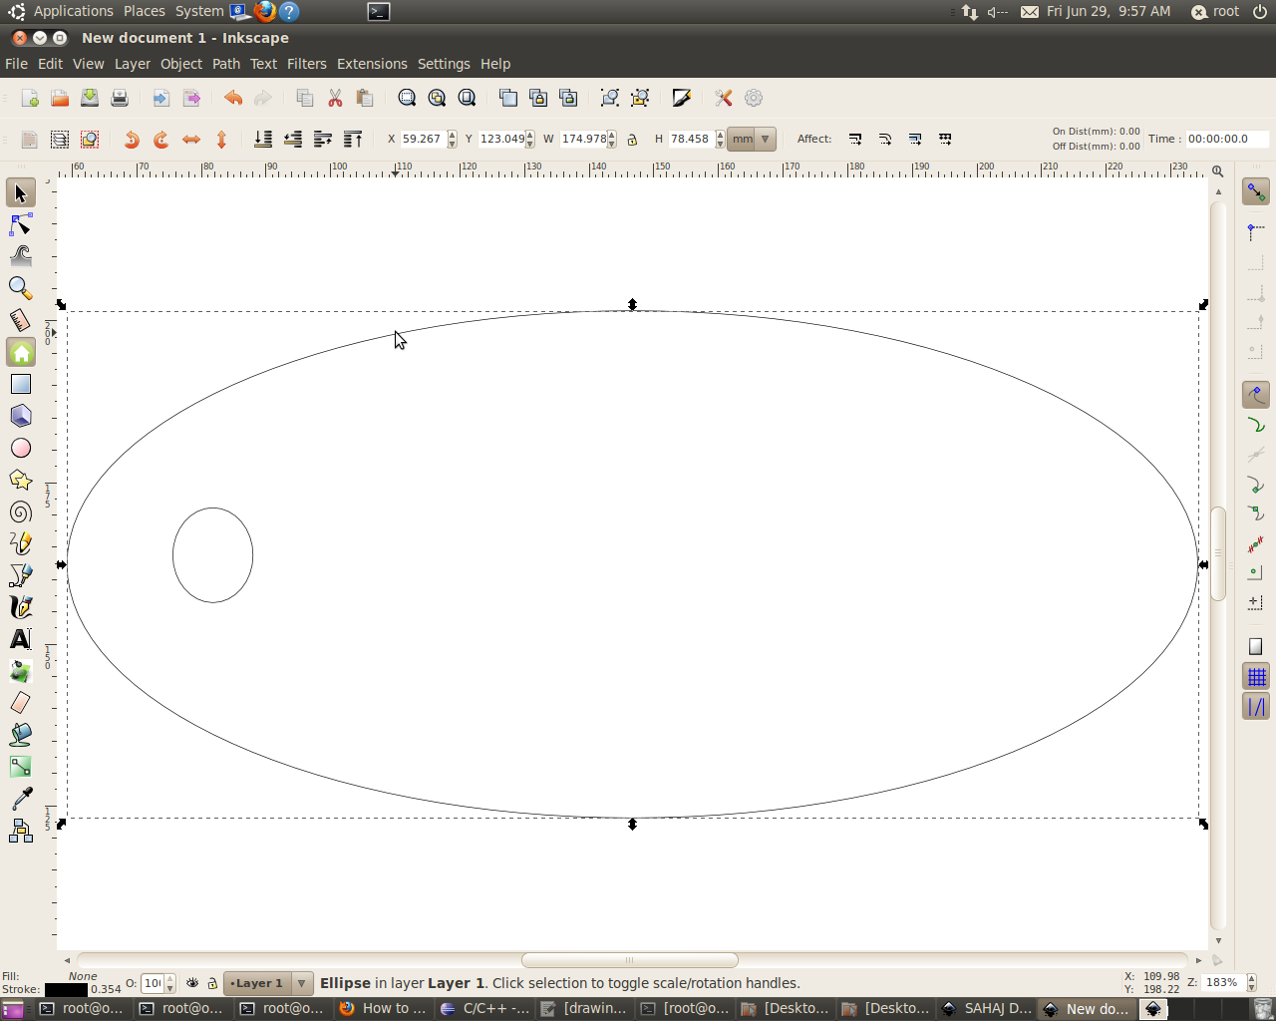
Task: Choose the Ellipse circle tool
Action: point(21,448)
